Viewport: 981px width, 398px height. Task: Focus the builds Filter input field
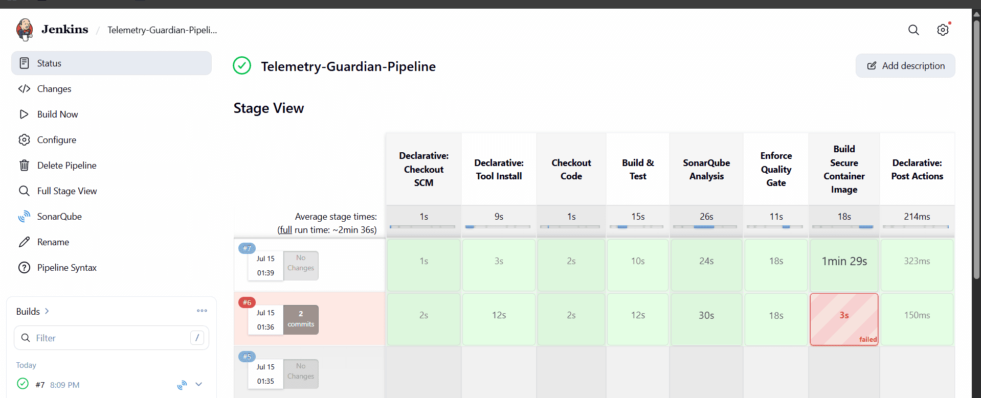pyautogui.click(x=112, y=338)
